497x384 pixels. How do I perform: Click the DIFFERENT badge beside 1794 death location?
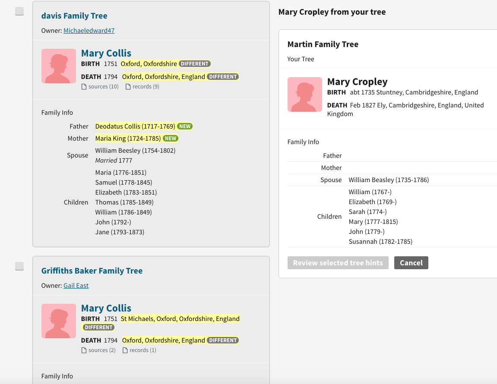pyautogui.click(x=223, y=76)
